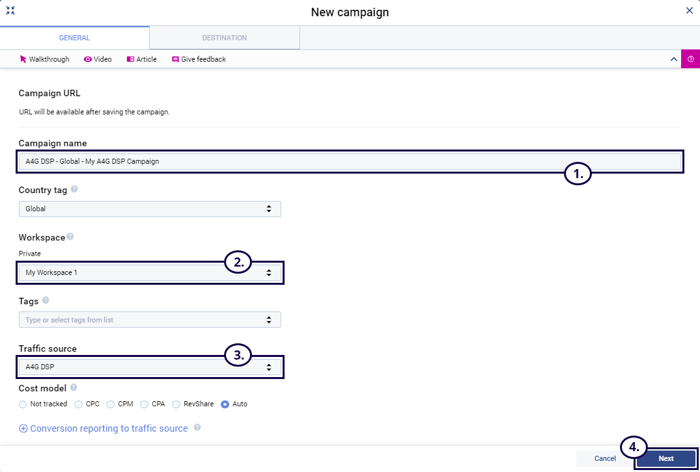Collapse the help toolbar with the chevron

coord(674,59)
